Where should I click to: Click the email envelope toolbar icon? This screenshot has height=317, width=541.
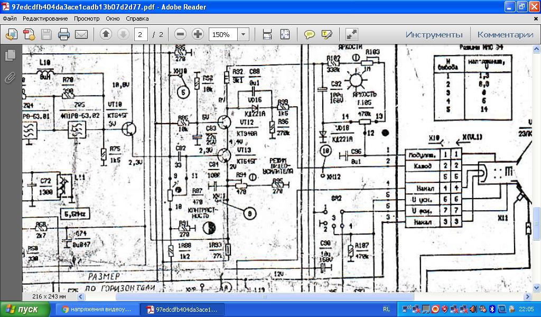click(x=81, y=35)
